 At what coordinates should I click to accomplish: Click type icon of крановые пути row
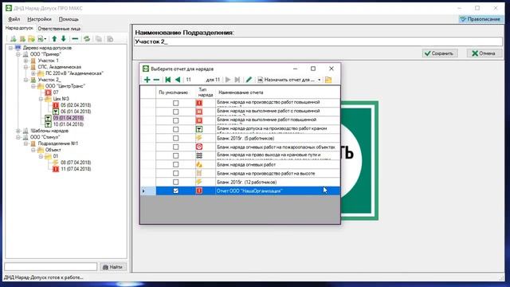(199, 155)
